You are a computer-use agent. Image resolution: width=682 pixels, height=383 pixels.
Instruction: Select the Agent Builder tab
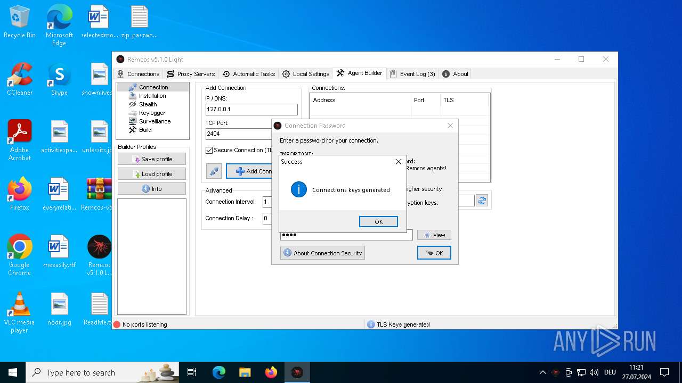coord(360,73)
